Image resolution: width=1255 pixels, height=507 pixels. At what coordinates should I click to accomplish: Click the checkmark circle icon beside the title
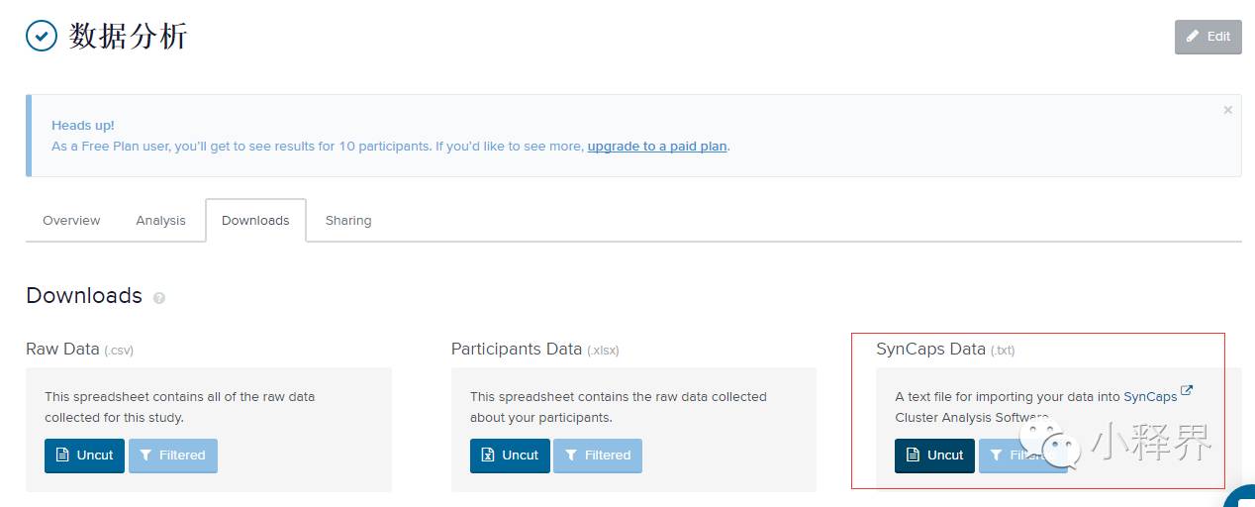pyautogui.click(x=42, y=37)
